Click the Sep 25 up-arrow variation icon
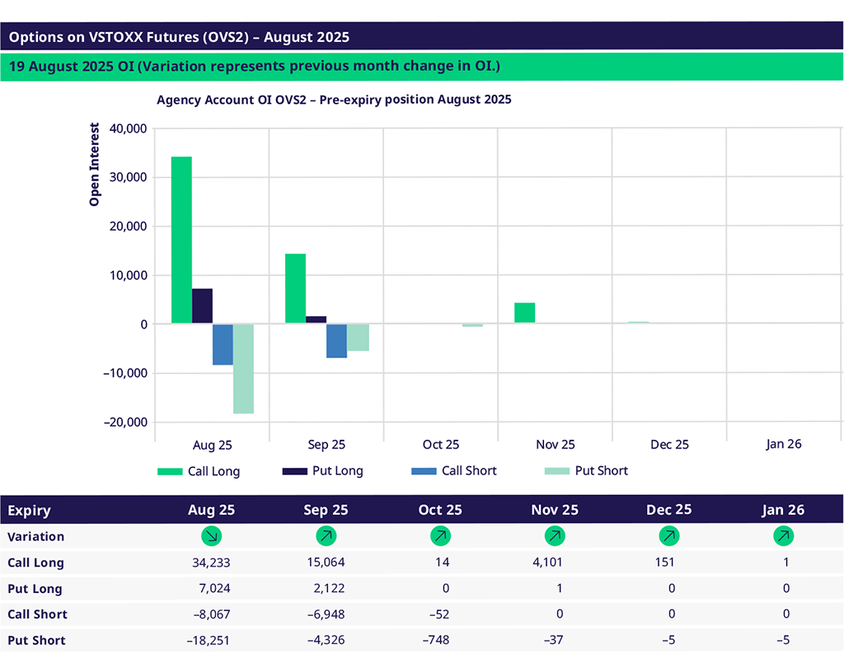Image resolution: width=844 pixels, height=672 pixels. [326, 537]
